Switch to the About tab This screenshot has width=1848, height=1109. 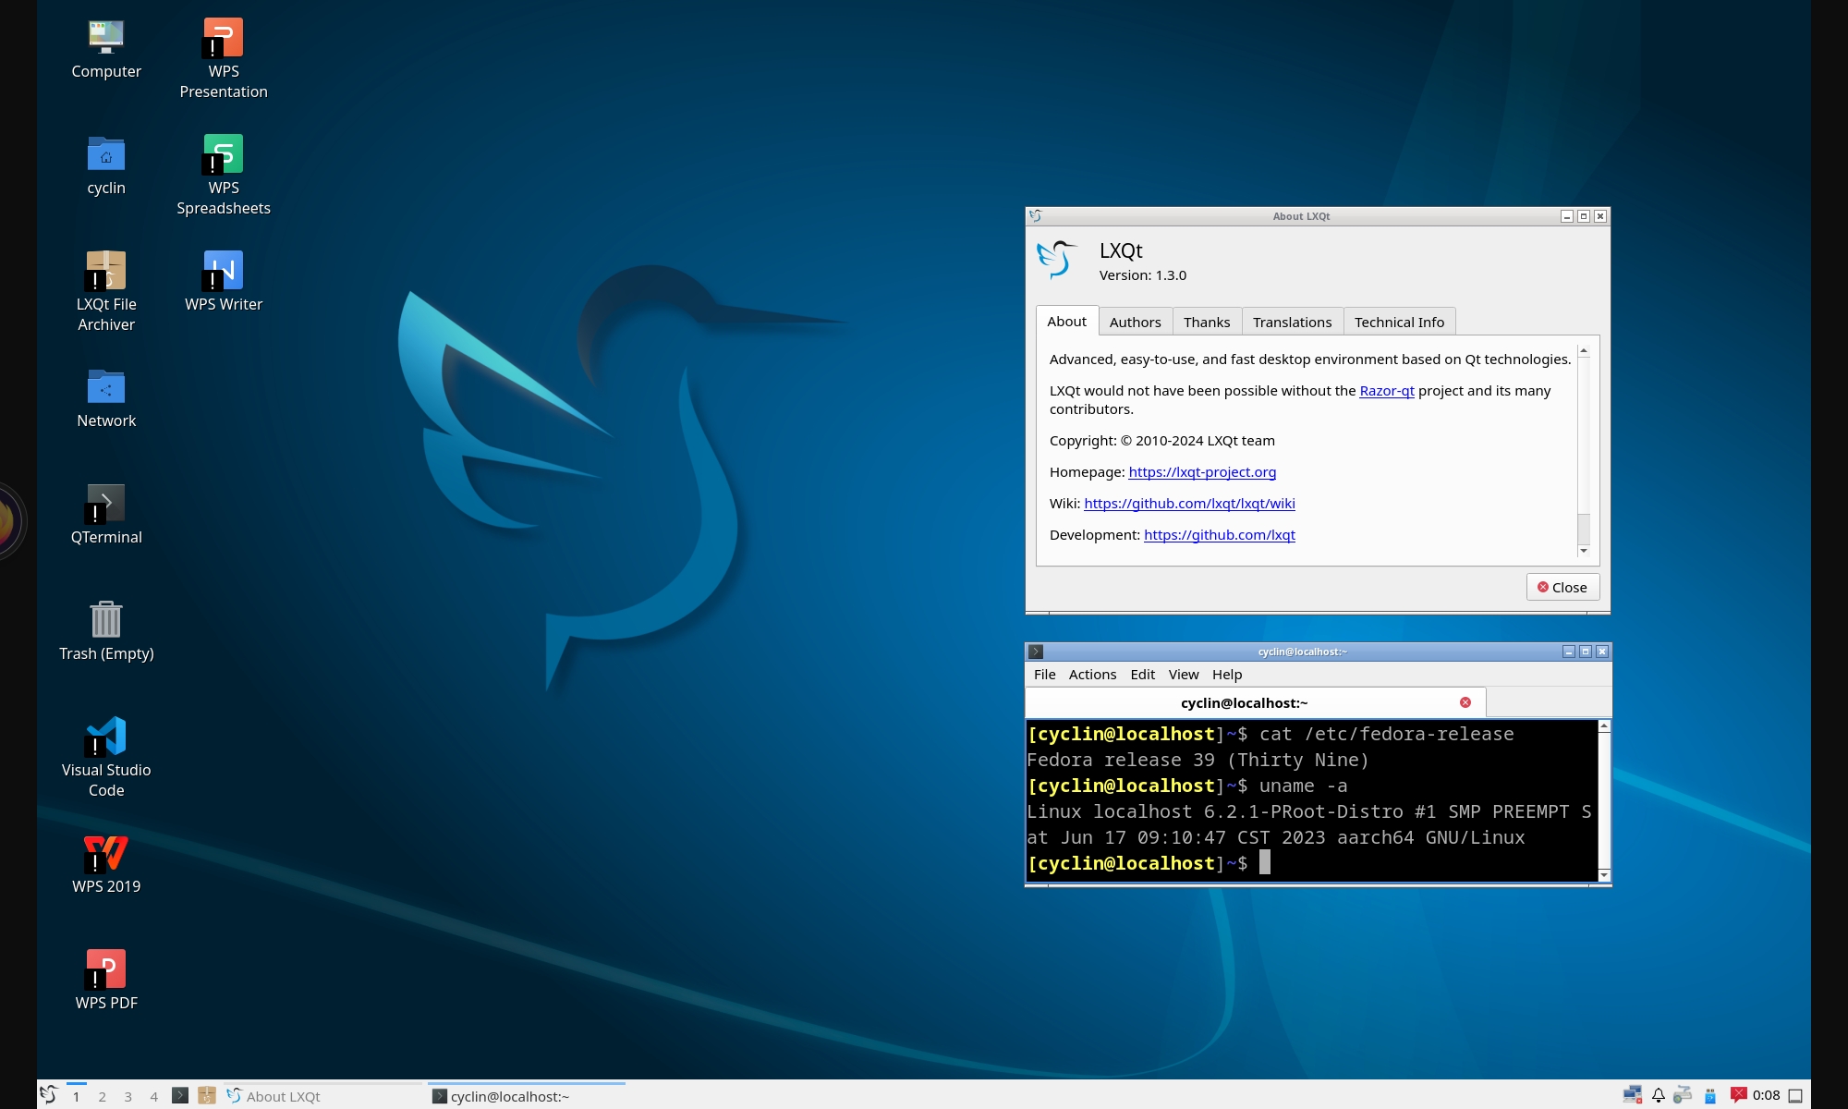coord(1067,321)
